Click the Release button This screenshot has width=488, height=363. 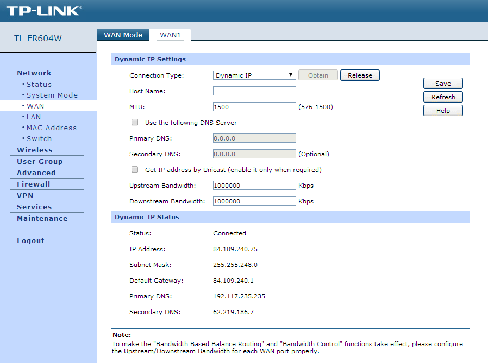[x=360, y=75]
